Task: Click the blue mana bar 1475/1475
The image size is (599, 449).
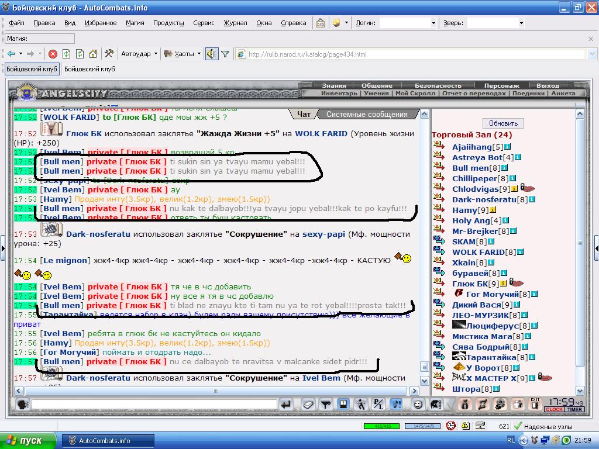Action: coord(422,426)
